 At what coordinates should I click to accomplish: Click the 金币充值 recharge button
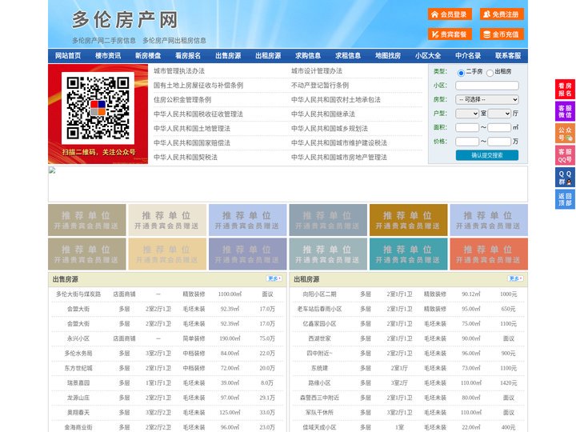[x=502, y=34]
